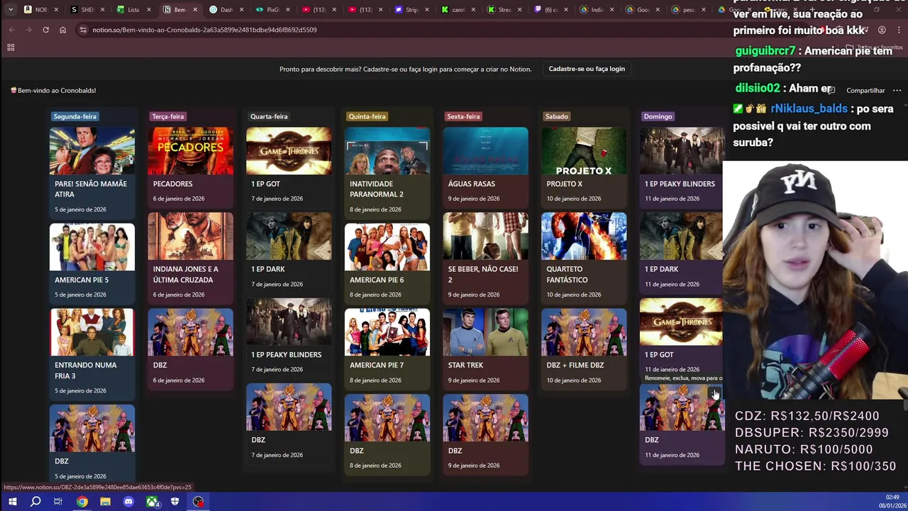The height and width of the screenshot is (511, 908).
Task: Open Windows Security shield in taskbar
Action: click(175, 502)
